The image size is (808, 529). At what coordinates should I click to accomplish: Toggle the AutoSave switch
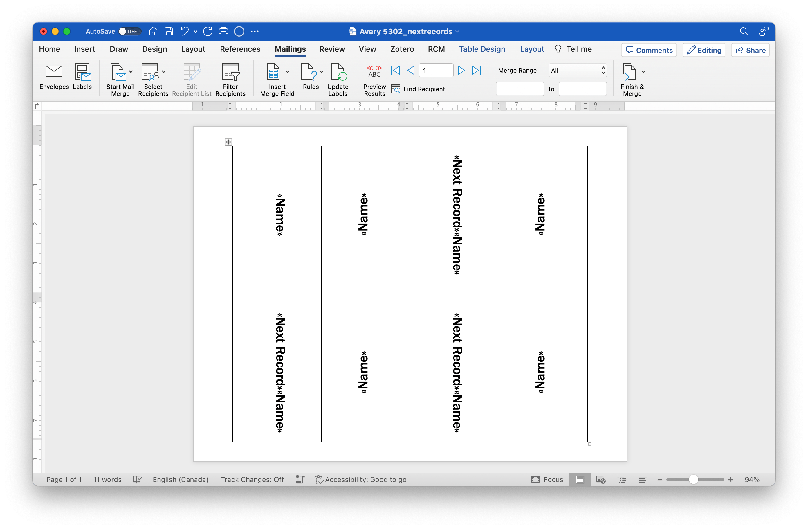(129, 31)
